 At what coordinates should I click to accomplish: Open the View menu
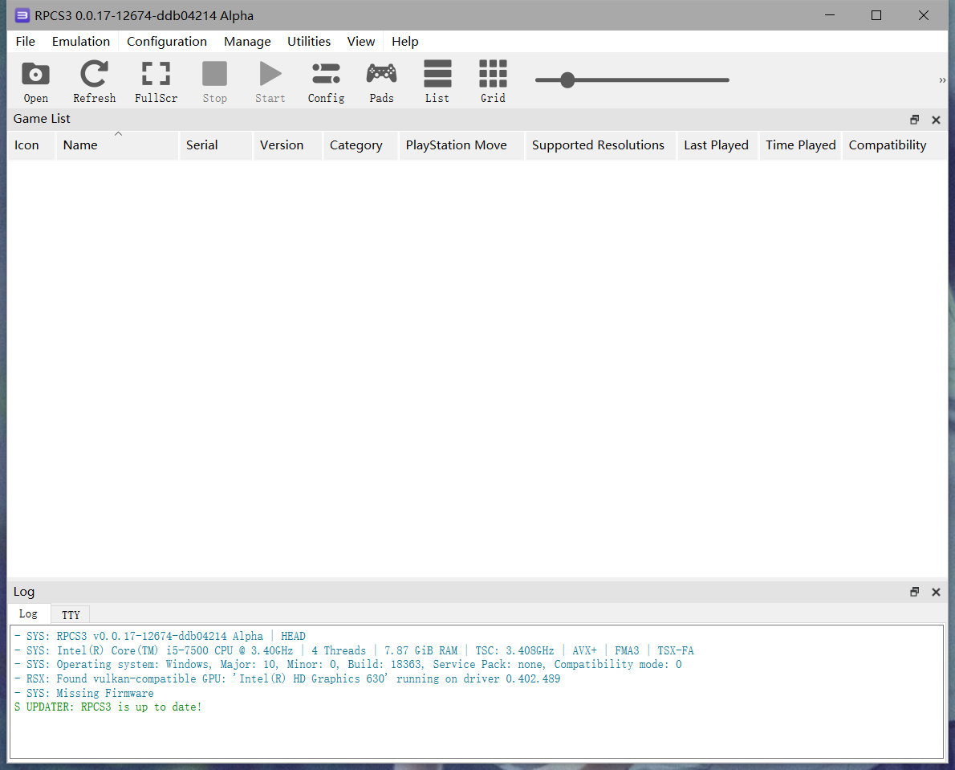[x=361, y=42]
